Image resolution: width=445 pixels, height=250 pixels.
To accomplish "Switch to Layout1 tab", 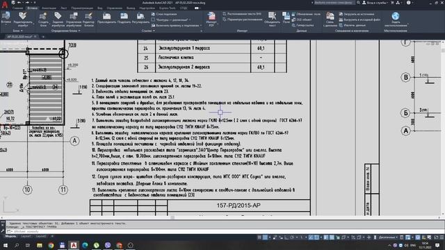I will (26, 236).
